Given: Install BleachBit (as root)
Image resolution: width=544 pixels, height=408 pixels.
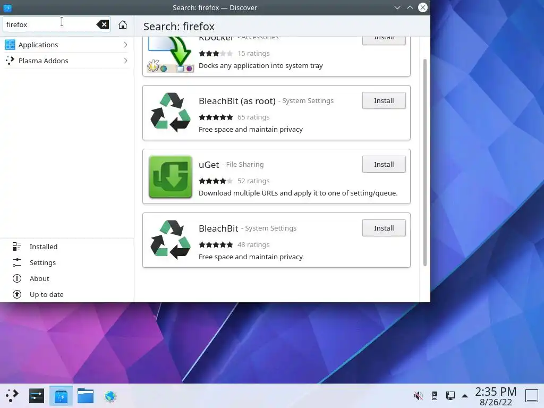Looking at the screenshot, I should (x=384, y=100).
